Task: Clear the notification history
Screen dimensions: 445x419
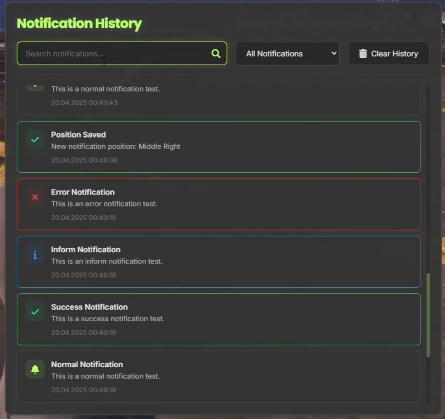Action: (x=389, y=53)
